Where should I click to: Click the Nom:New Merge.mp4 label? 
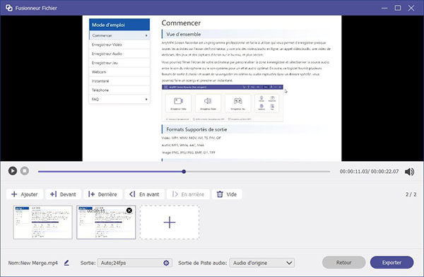click(x=33, y=263)
